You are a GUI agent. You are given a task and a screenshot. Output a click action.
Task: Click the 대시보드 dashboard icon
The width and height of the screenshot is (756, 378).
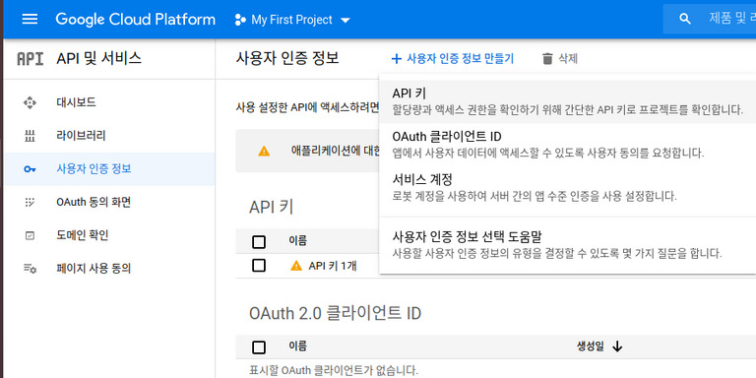[x=30, y=102]
